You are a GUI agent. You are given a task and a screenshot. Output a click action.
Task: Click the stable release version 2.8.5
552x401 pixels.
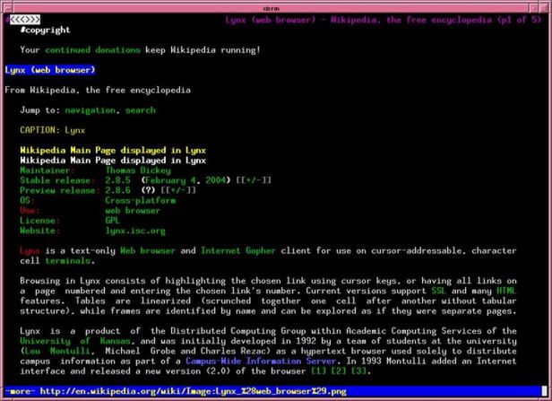117,180
